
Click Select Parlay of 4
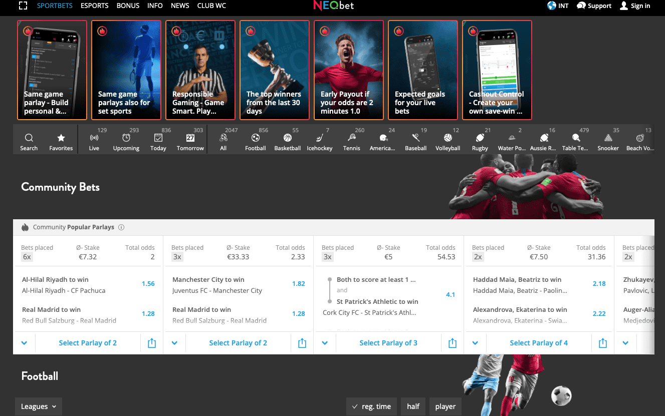(539, 343)
